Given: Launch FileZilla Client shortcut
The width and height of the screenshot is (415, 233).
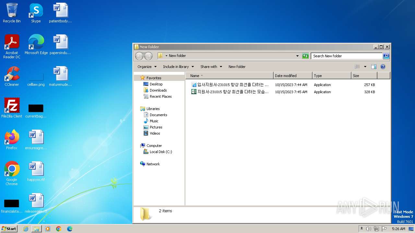Looking at the screenshot, I should (12, 108).
